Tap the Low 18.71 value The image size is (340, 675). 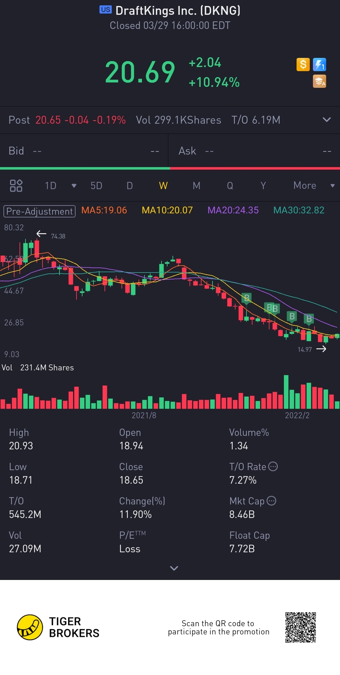(21, 480)
